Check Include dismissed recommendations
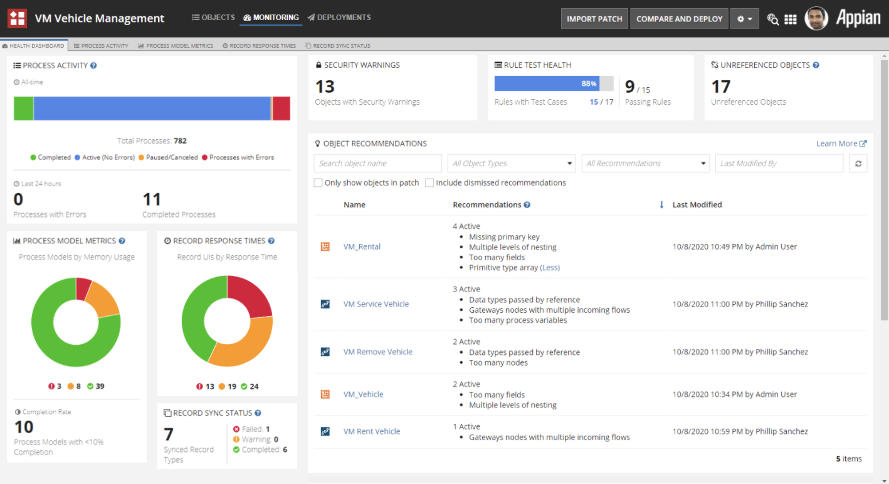Screen dimensions: 889x484 (x=429, y=182)
